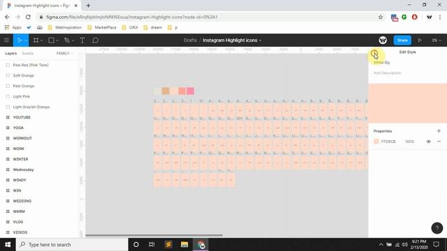Click the Present play button
The width and height of the screenshot is (447, 251).
tap(420, 40)
